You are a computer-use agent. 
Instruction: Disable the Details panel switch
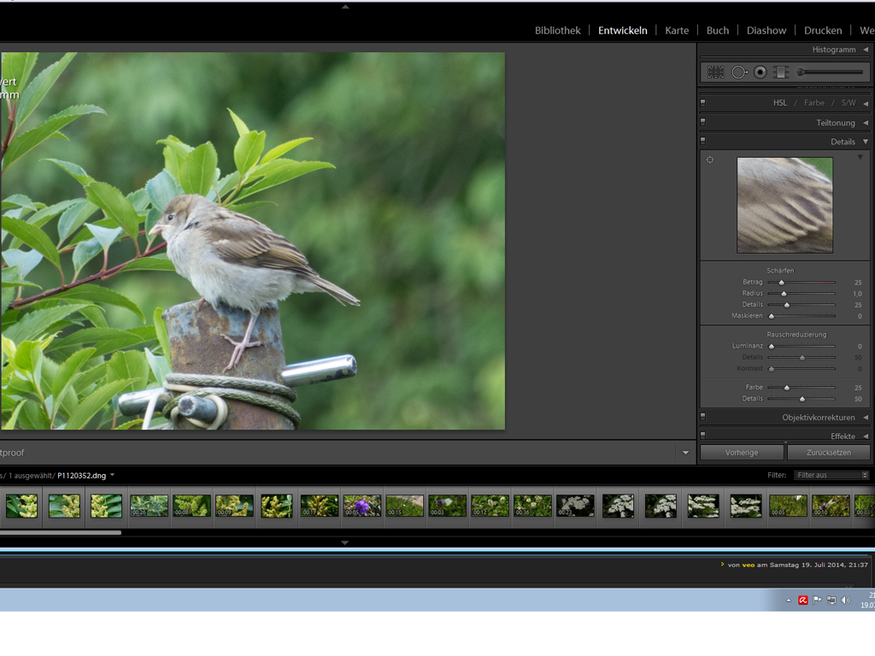pos(703,141)
